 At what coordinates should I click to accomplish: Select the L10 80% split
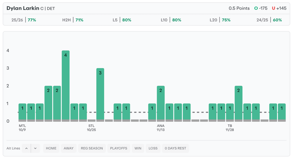171,20
